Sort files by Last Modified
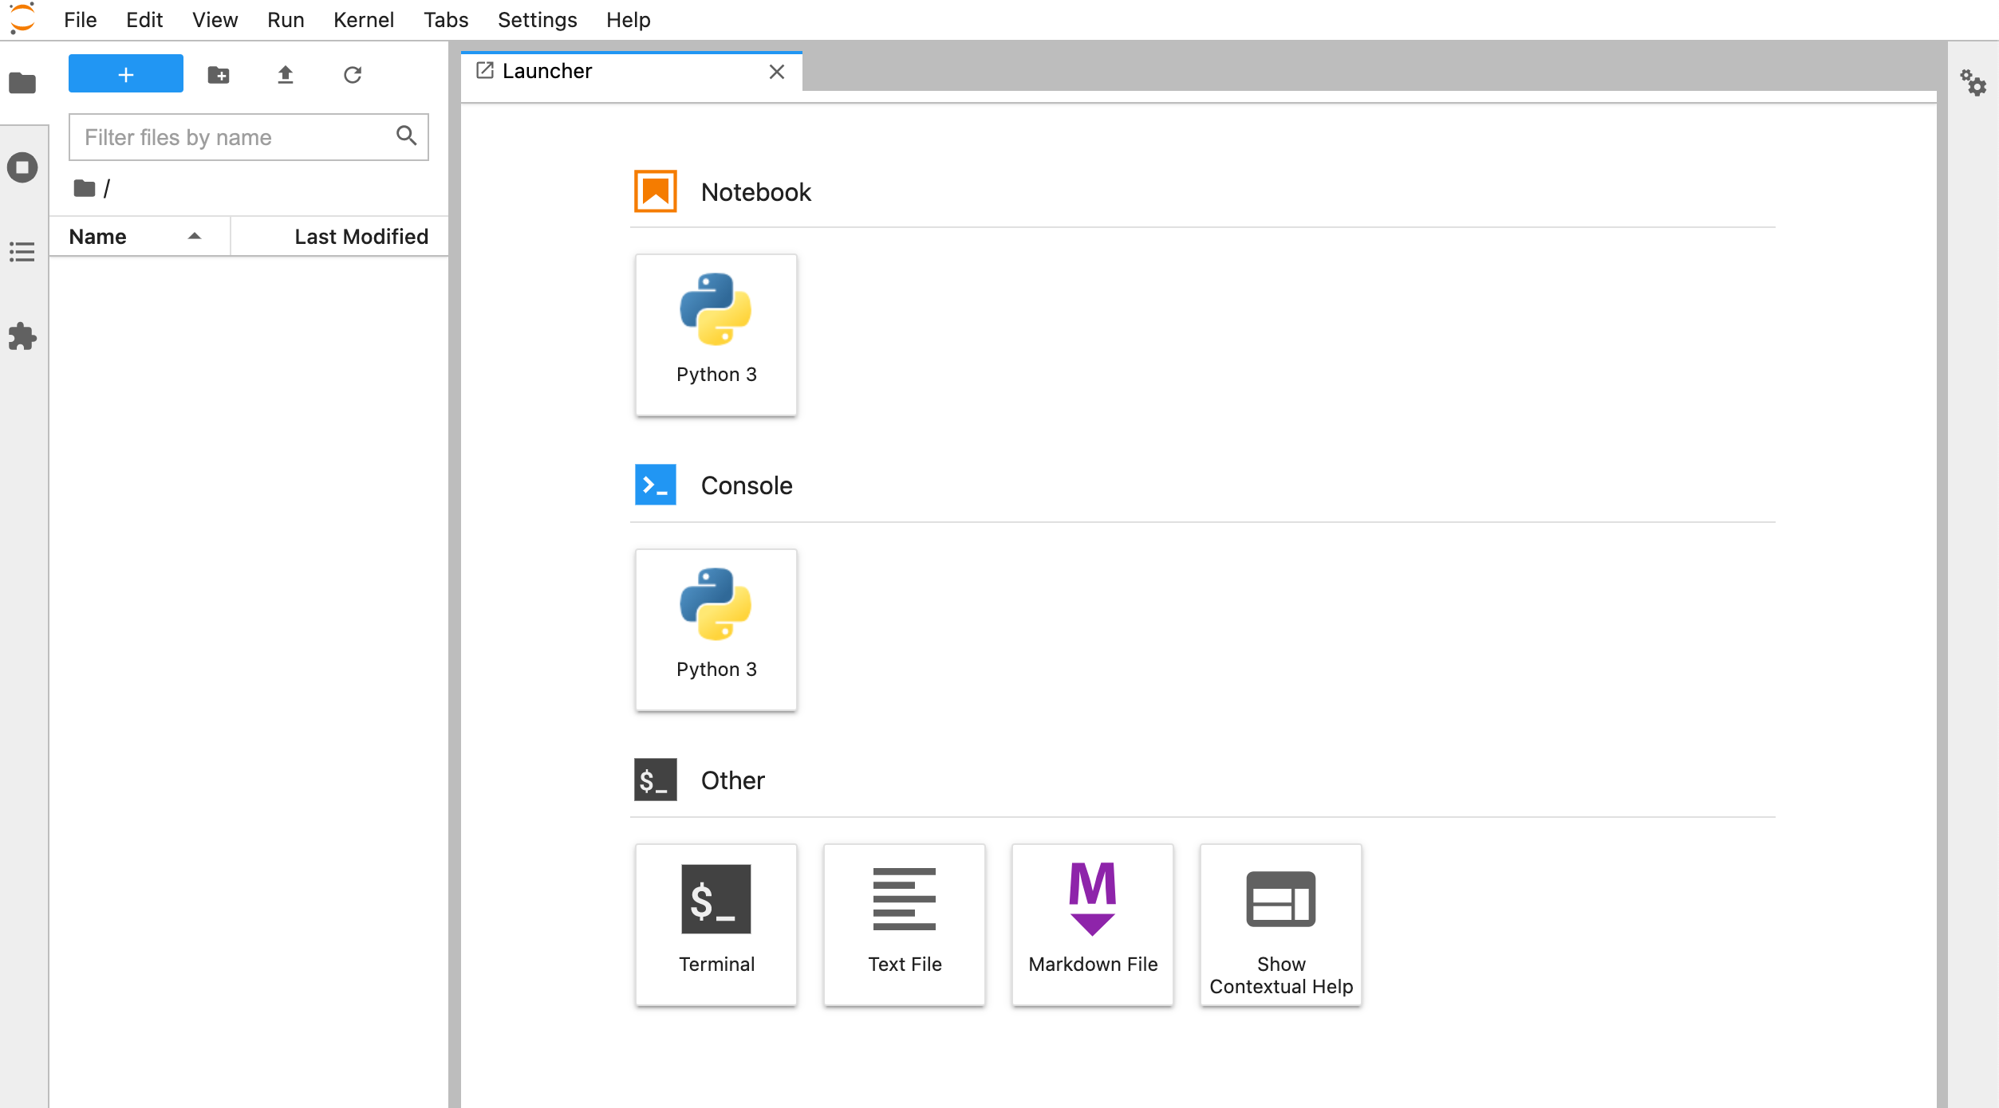1999x1108 pixels. click(361, 237)
